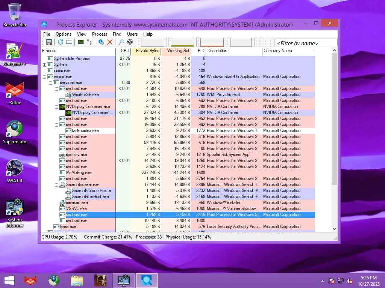Click the SearchFilterHost.exe process icon

68,196
